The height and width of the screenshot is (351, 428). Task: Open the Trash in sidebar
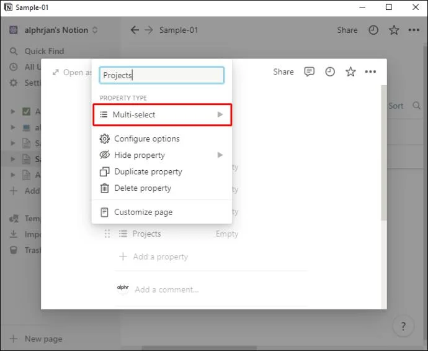(x=25, y=250)
